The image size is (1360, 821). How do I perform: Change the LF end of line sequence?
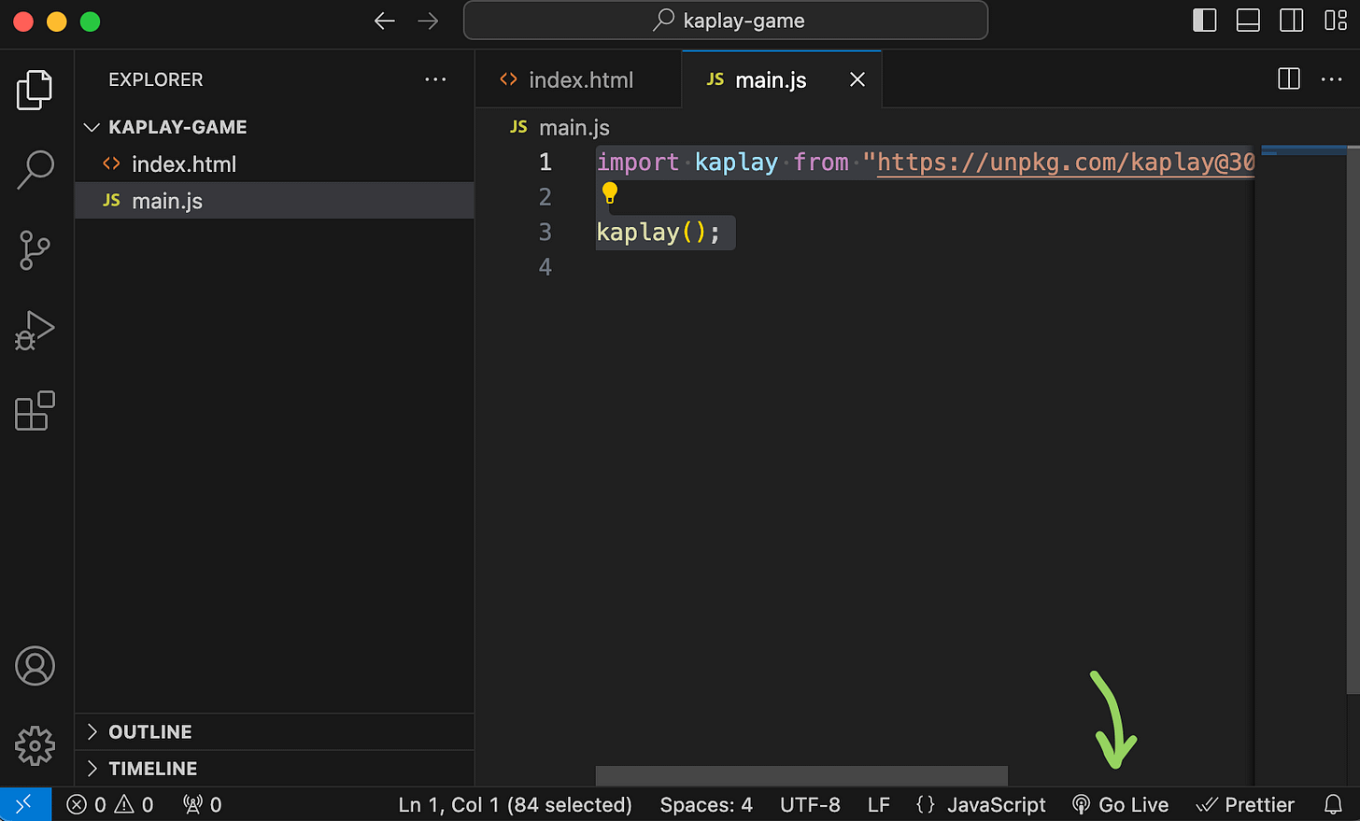pos(878,804)
